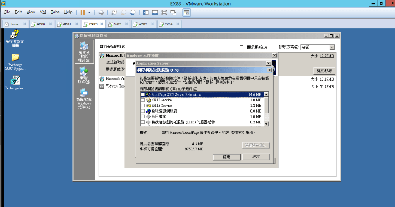
Task: Open the VM menu
Action: click(43, 12)
